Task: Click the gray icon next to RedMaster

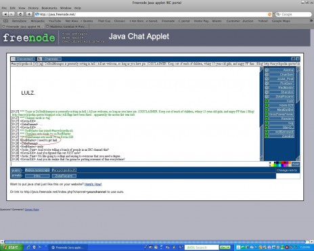Action: 267,88
